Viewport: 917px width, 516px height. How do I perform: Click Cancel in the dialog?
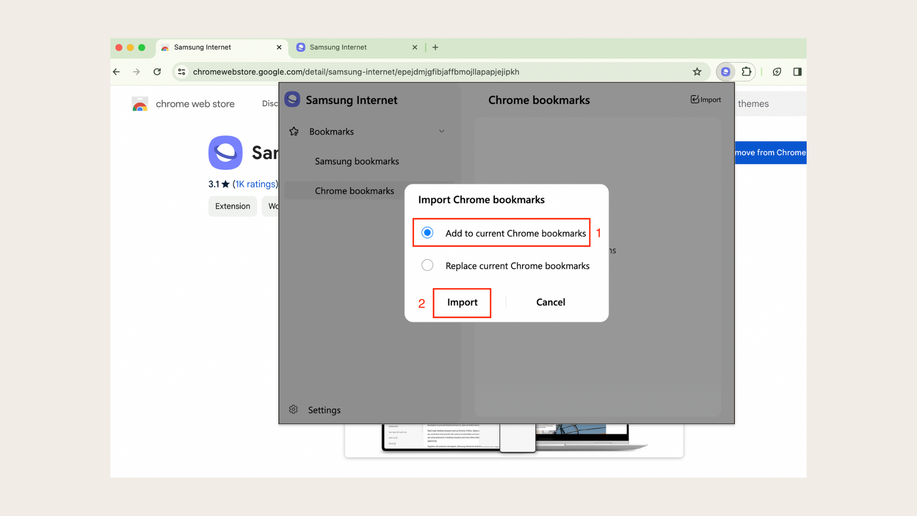(550, 302)
